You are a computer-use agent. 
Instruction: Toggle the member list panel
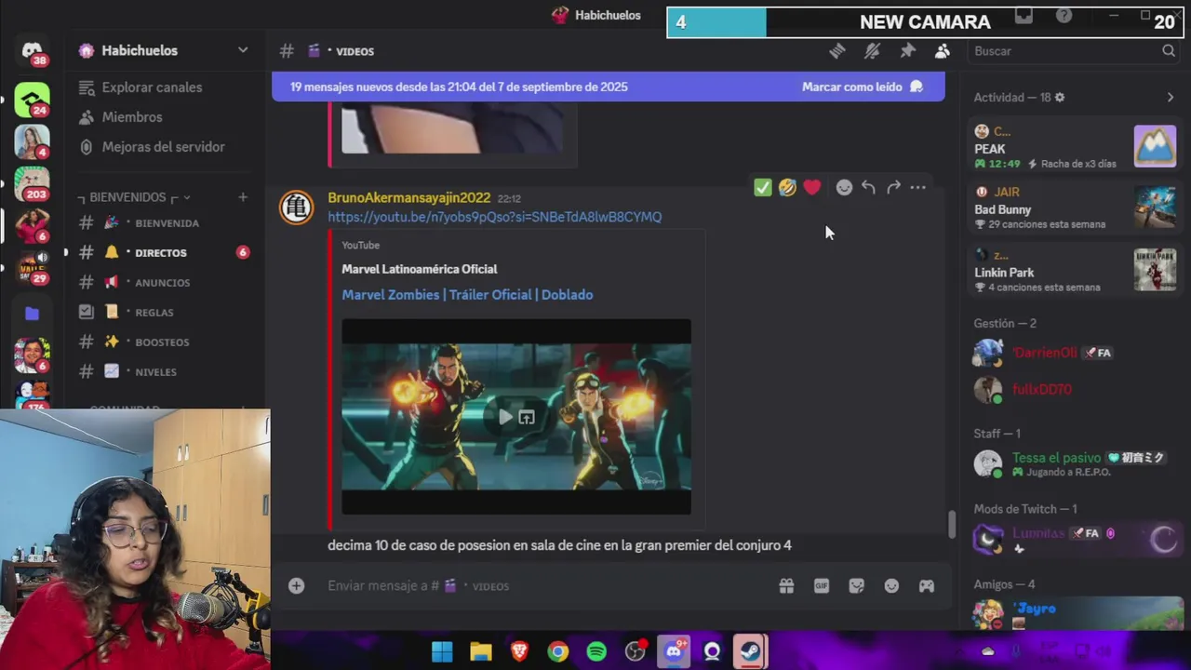tap(943, 51)
